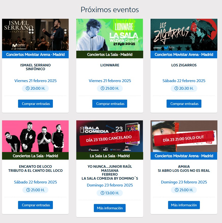Open Más información for Yo Nunca comedy
222x223 pixels.
[110, 208]
